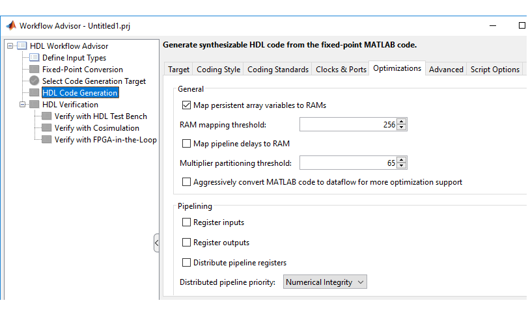Switch to the Coding Style tab
This screenshot has width=528, height=320.
[218, 70]
